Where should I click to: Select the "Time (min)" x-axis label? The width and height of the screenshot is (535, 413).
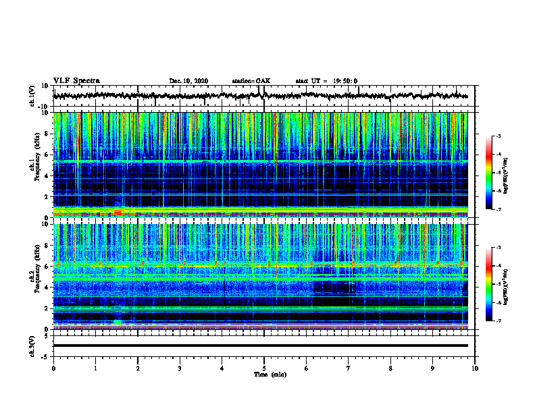(270, 375)
